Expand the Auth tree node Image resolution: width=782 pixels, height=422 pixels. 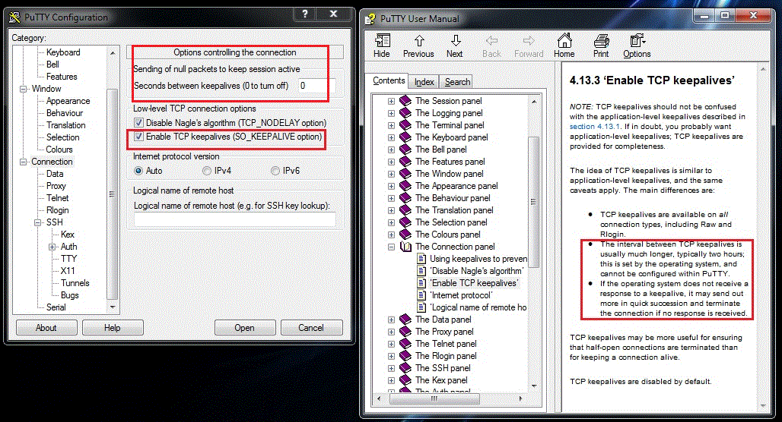(x=52, y=247)
